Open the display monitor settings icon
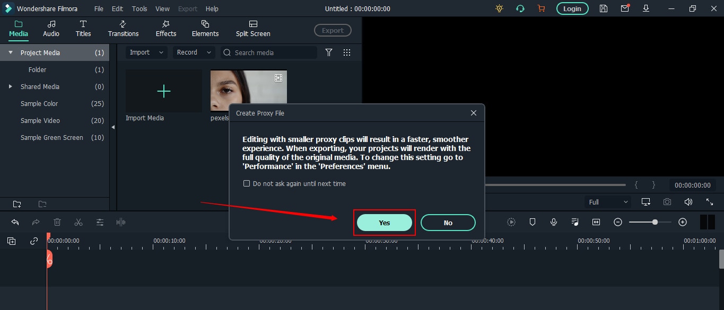This screenshot has width=724, height=310. [646, 202]
